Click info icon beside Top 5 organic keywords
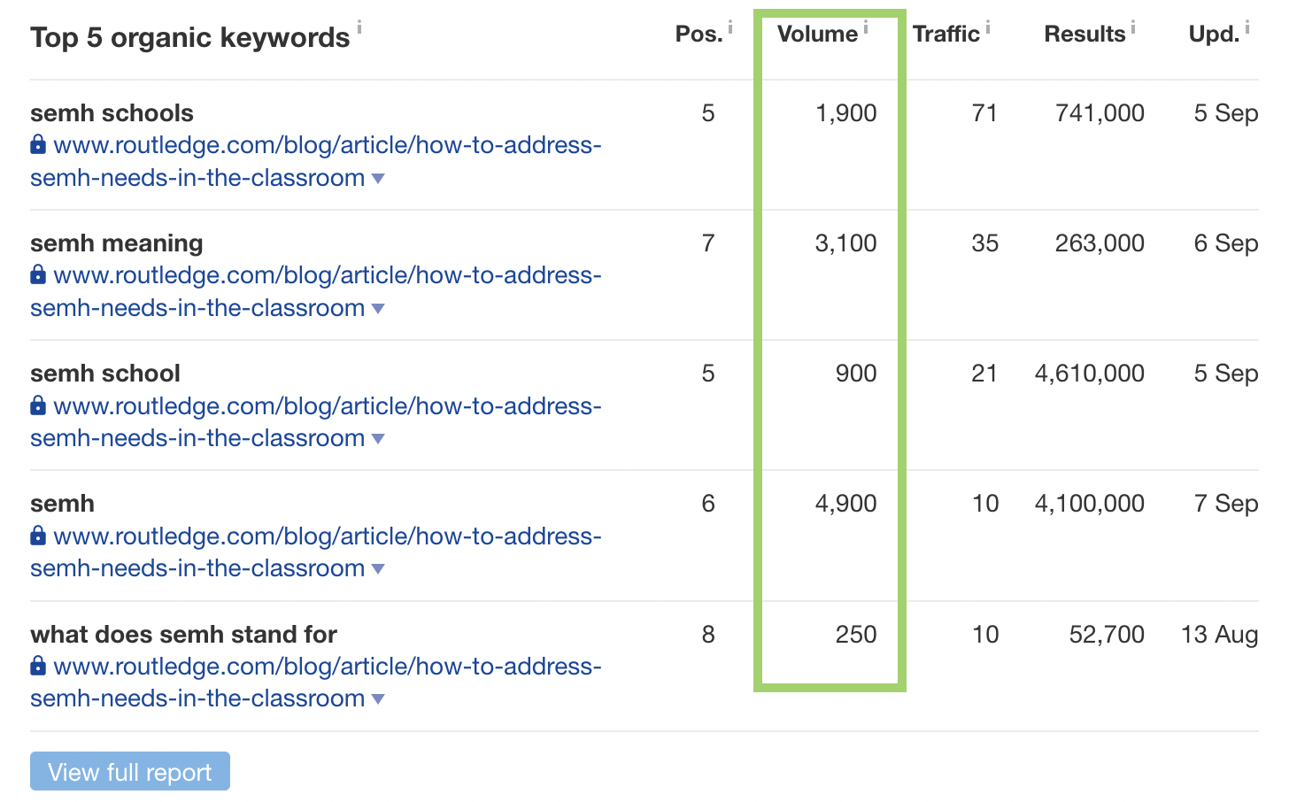Viewport: 1289px width, 802px height. tap(359, 27)
